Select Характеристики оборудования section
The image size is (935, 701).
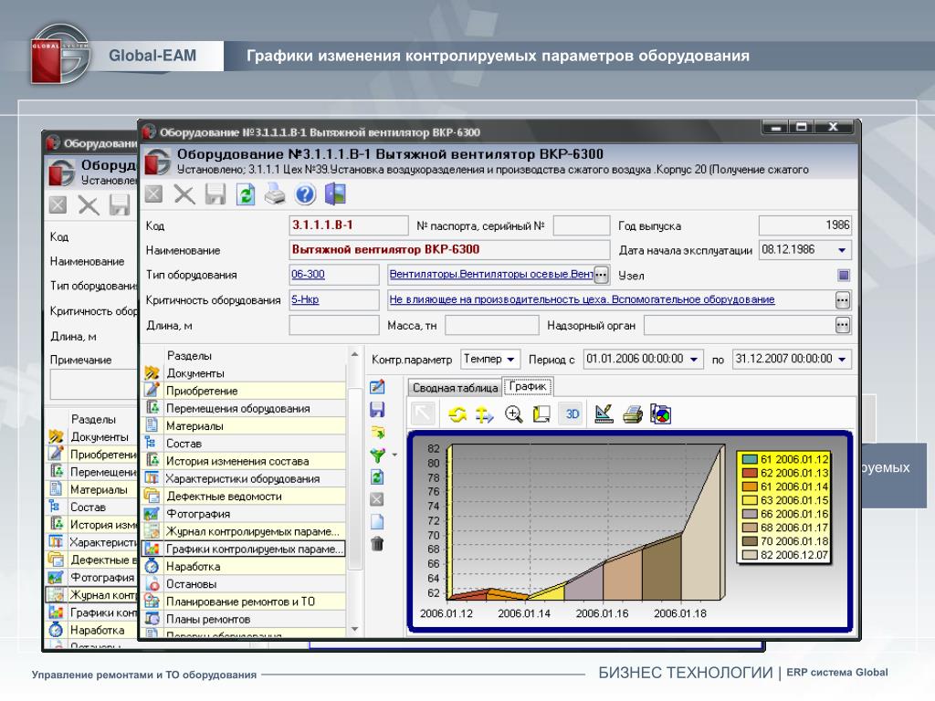[245, 478]
